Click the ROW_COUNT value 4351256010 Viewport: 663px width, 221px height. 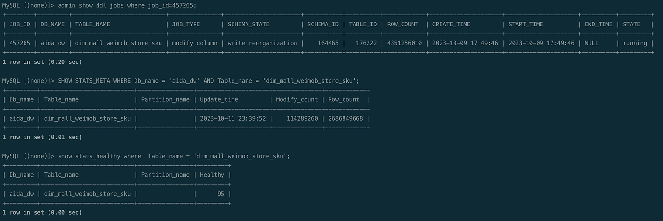pos(405,43)
